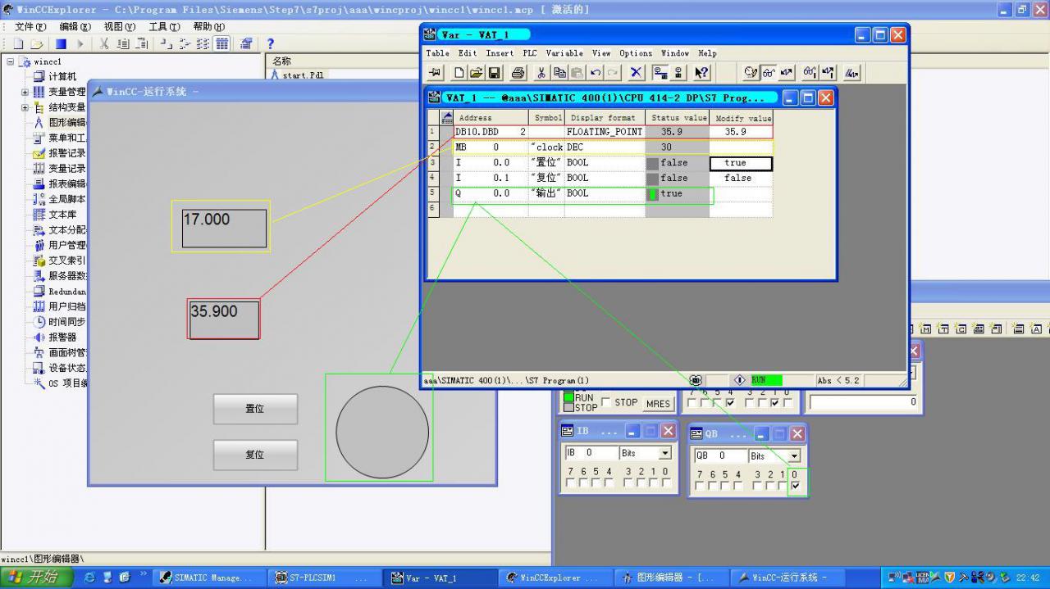This screenshot has width=1050, height=589.
Task: Click the 置位 button in WinCC runtime
Action: tap(255, 409)
